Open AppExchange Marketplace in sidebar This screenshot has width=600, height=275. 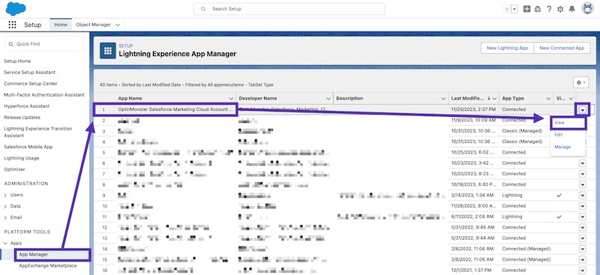[x=48, y=266]
